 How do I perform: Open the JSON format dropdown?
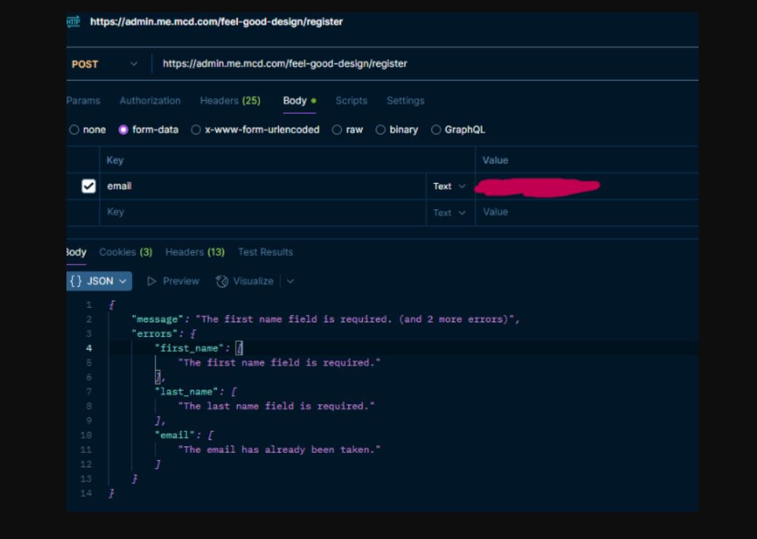click(99, 281)
